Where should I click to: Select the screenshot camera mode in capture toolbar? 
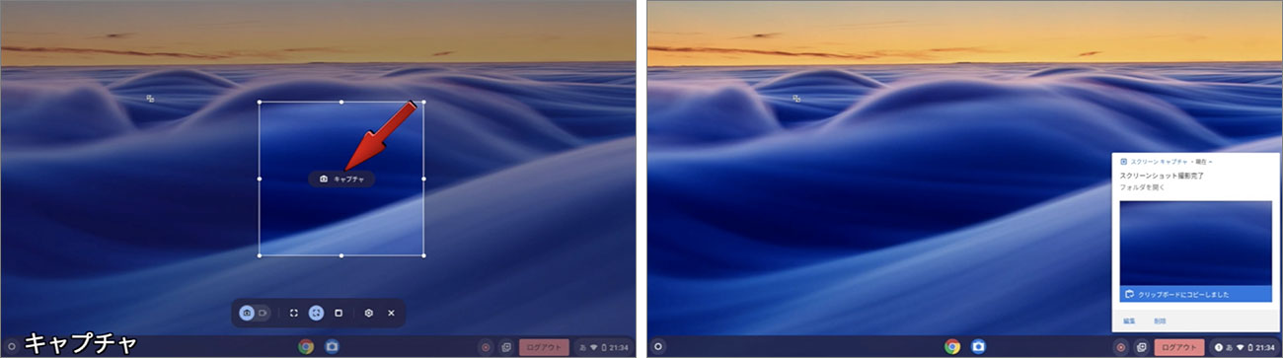[x=247, y=313]
